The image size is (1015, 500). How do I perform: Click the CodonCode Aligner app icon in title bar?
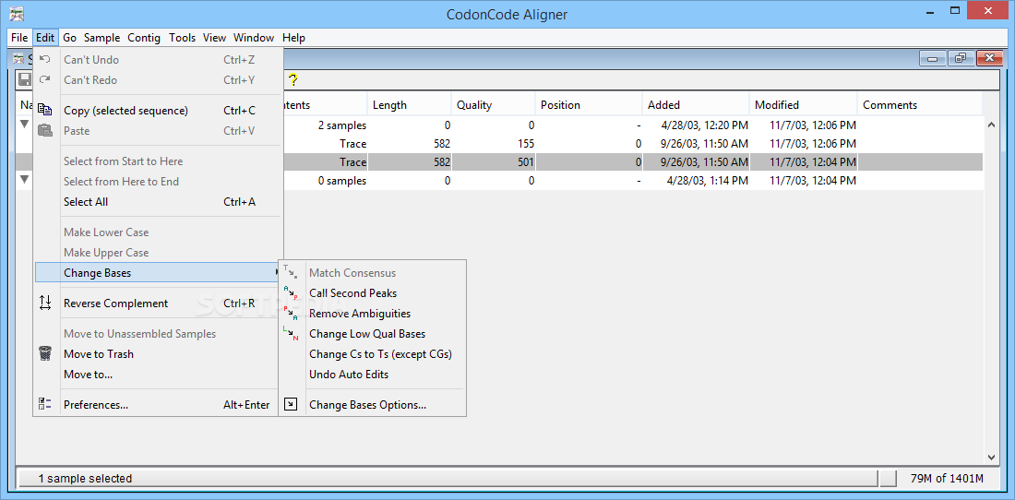18,13
